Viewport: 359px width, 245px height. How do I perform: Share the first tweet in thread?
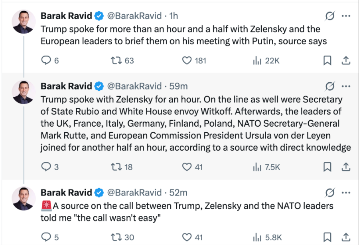(x=346, y=61)
